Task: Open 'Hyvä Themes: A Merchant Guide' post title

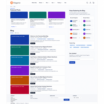Action: 44,57
